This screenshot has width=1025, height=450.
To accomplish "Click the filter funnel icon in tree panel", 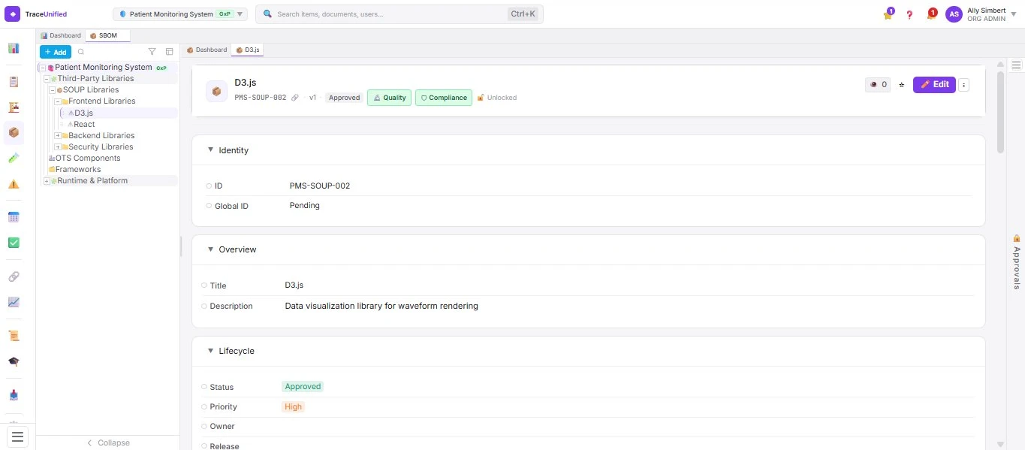I will pos(152,52).
